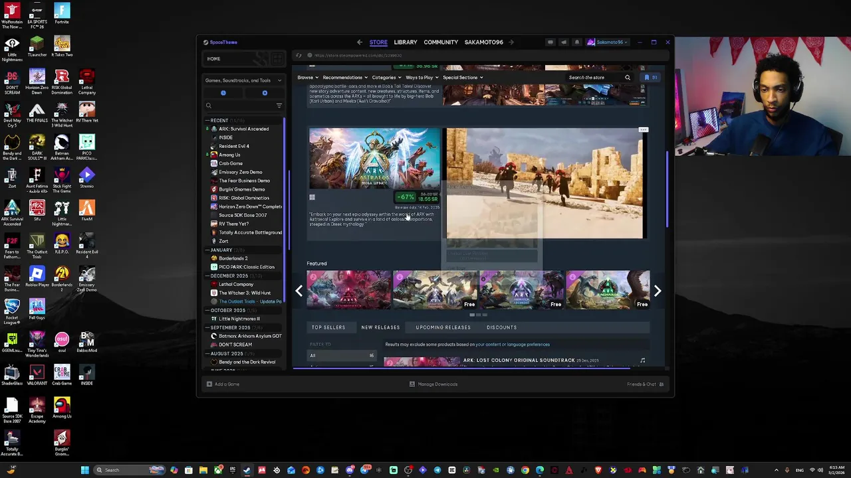Image resolution: width=851 pixels, height=478 pixels.
Task: Open the ARK Astraeos capsule image
Action: pos(374,159)
